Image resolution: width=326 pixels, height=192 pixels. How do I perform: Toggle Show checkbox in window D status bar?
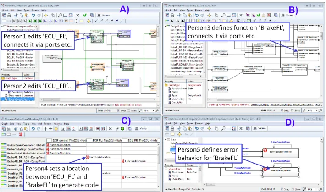(293, 189)
